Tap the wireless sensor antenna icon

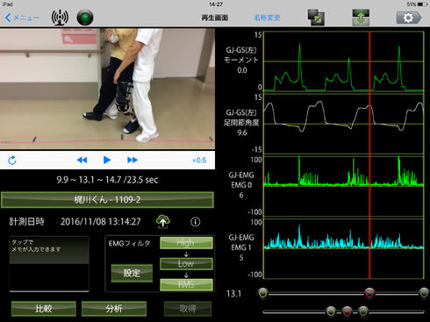coord(60,18)
